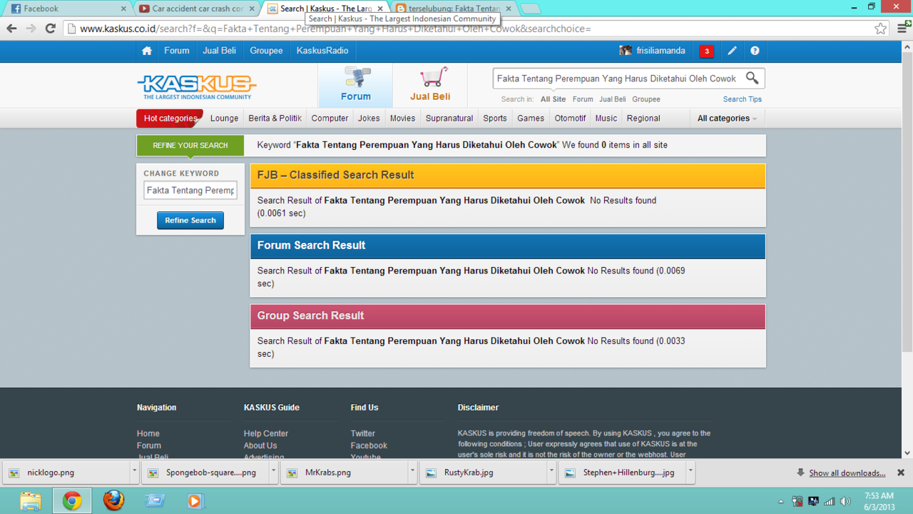Launch Firefox from the taskbar
The image size is (913, 514).
(x=113, y=500)
